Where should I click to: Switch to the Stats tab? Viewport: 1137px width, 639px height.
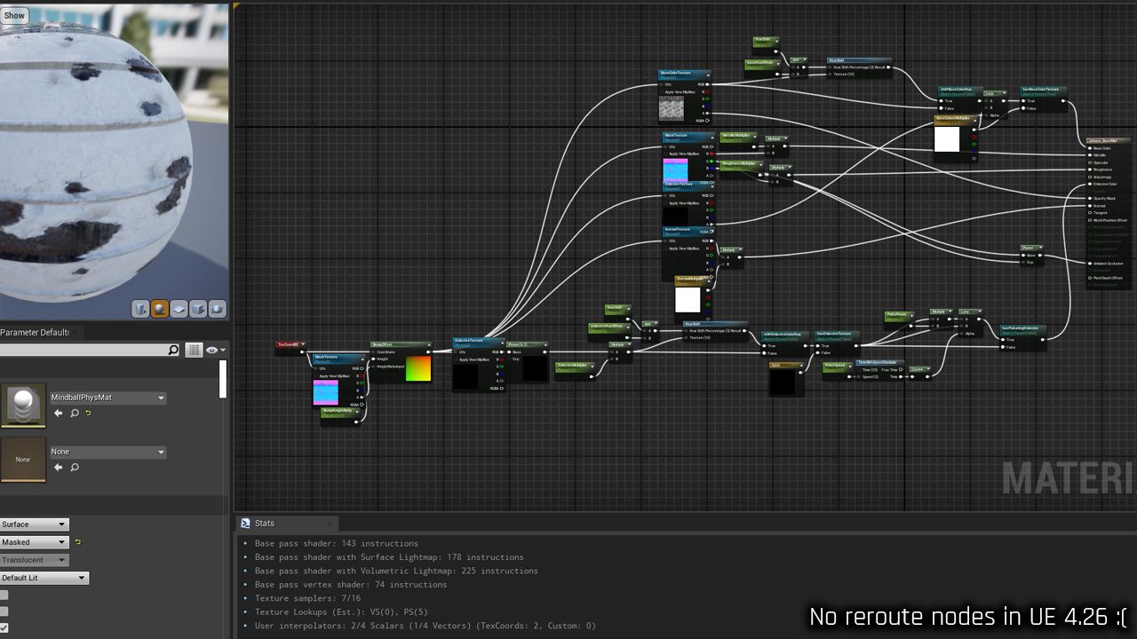pyautogui.click(x=264, y=524)
